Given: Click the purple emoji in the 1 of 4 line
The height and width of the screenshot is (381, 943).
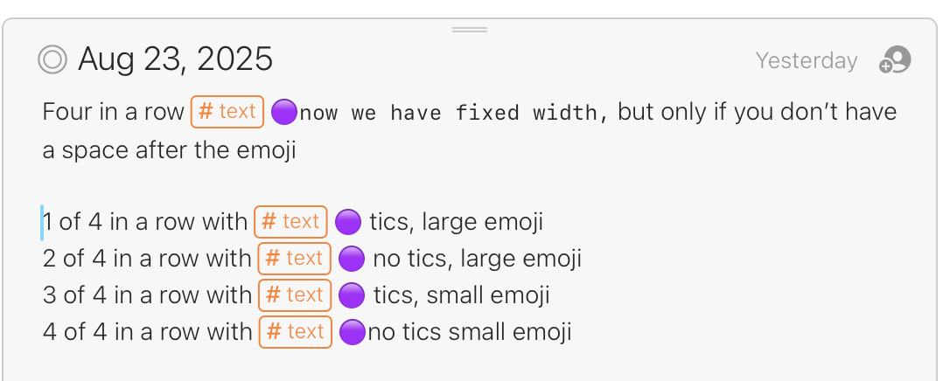Looking at the screenshot, I should [347, 222].
